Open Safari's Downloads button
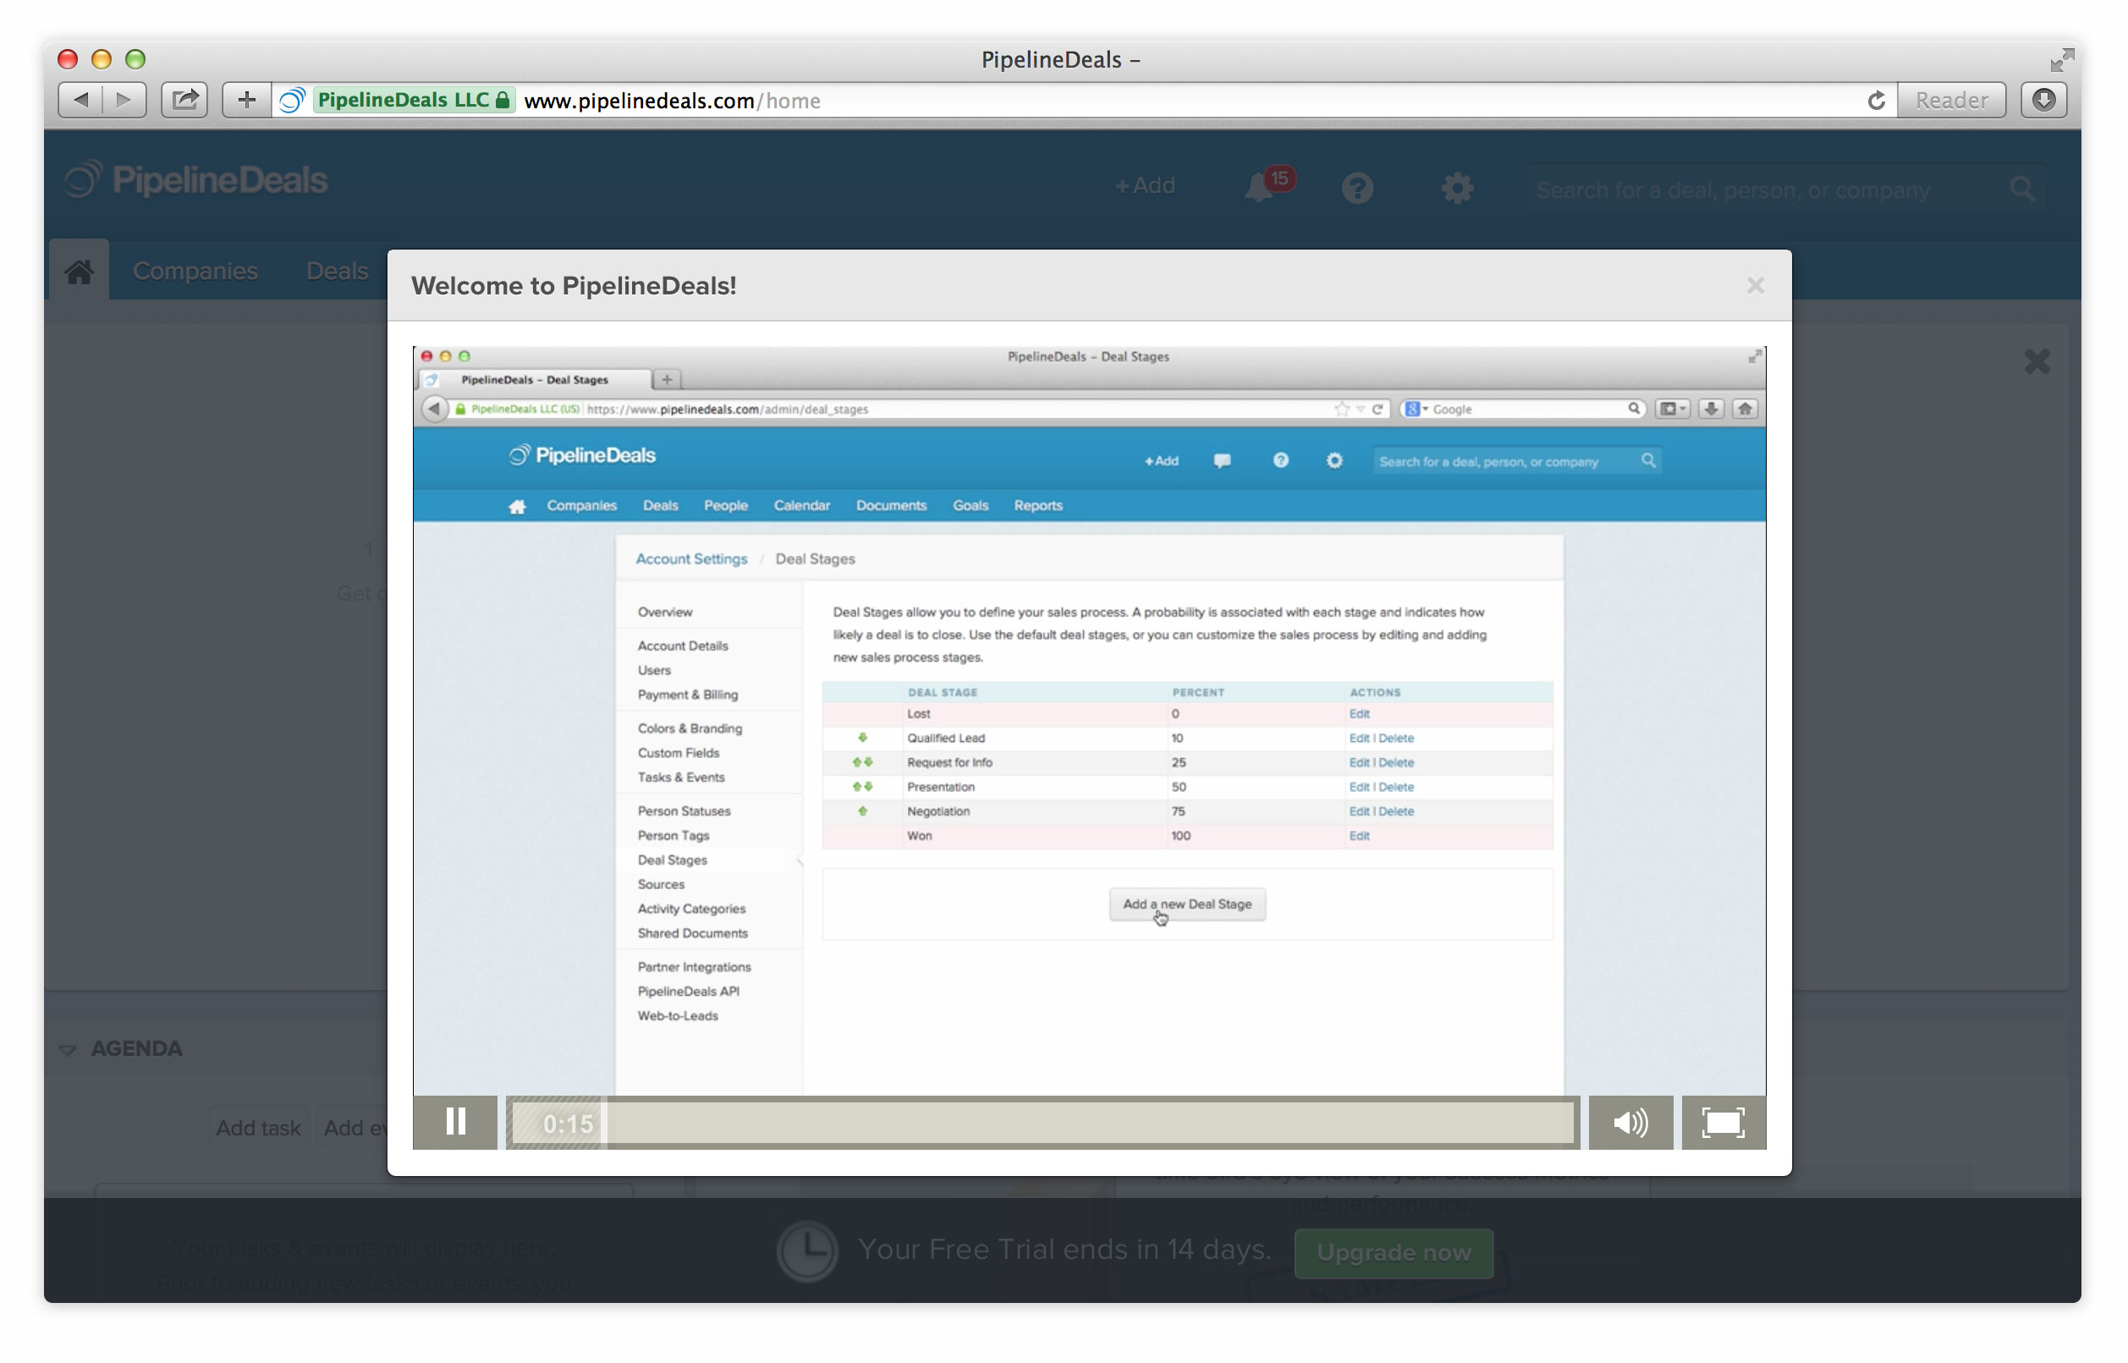 coord(2044,100)
